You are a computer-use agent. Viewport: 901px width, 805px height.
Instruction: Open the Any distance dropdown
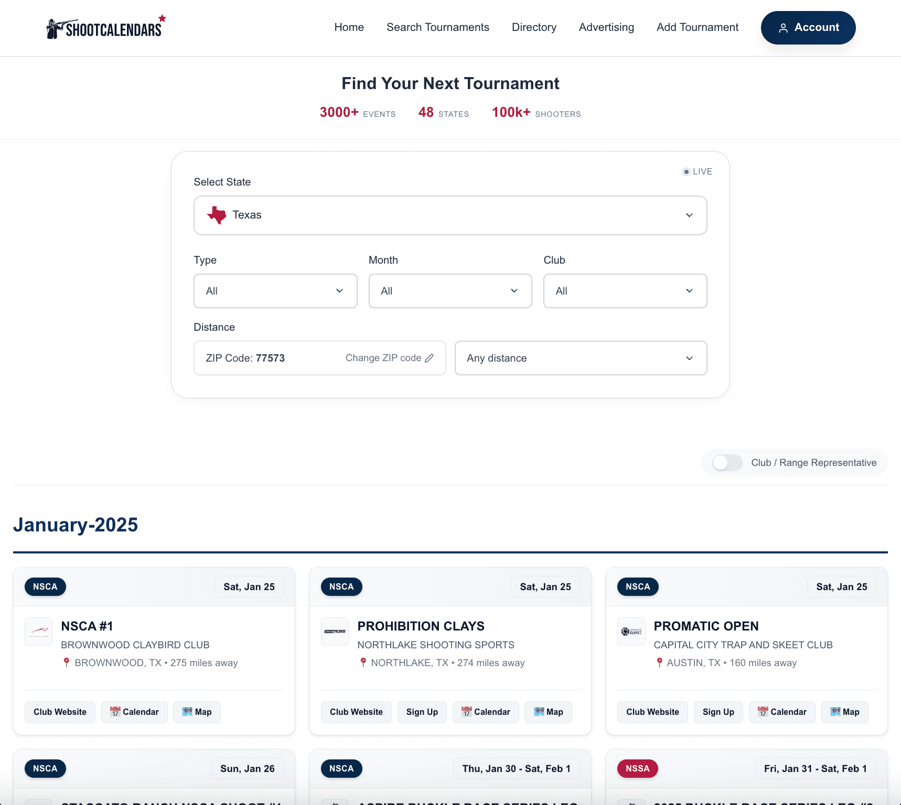581,358
